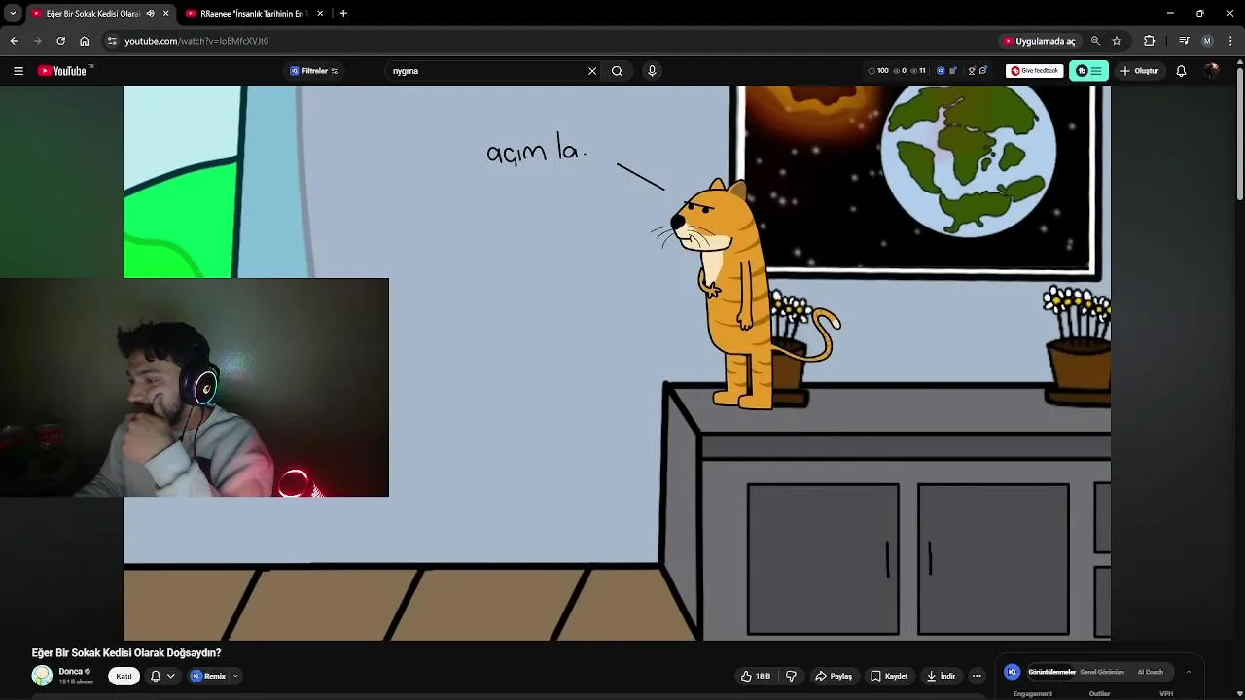This screenshot has height=700, width=1245.
Task: Collapse the vidIQ panel chevron
Action: [1188, 672]
